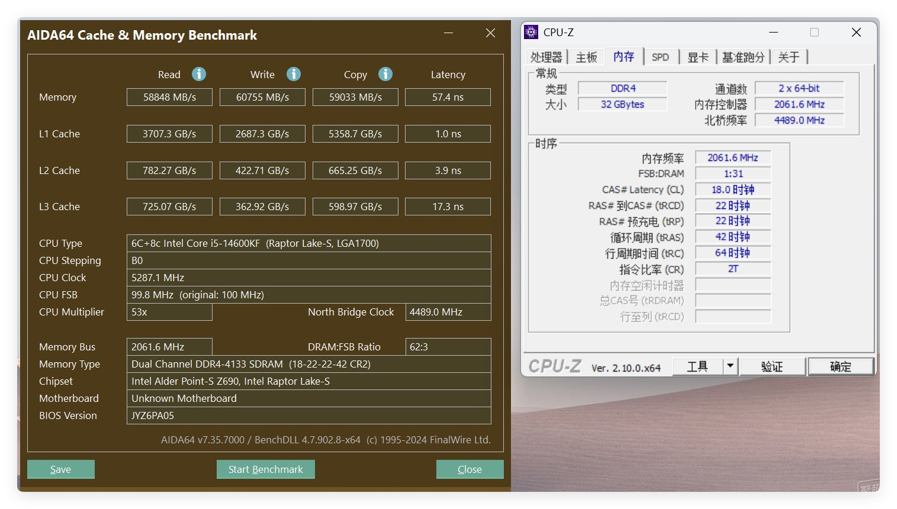Screen dimensions: 897x509
Task: Close the CPU-Z window via X
Action: coord(856,33)
